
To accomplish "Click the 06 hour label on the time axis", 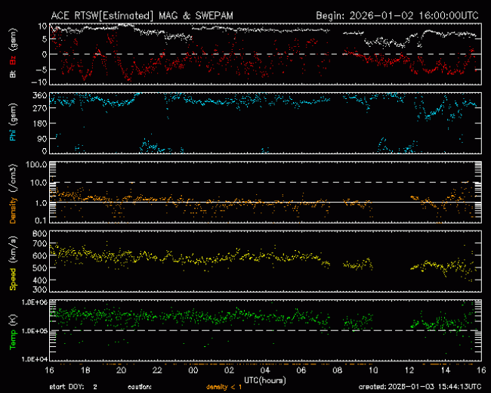I will [301, 370].
